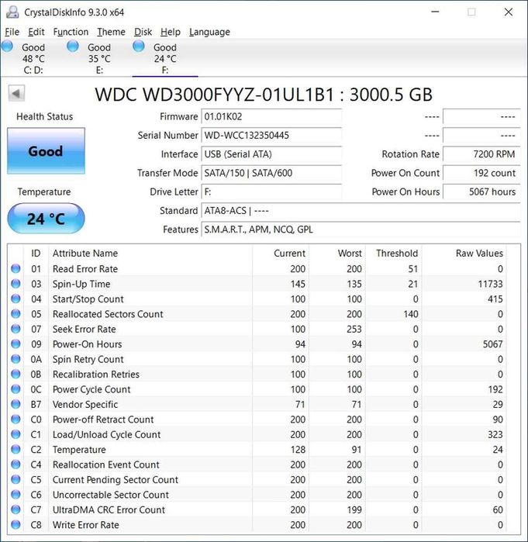Viewport: 528px width, 542px height.
Task: Click status orb of Recalibration Retries row
Action: point(16,374)
